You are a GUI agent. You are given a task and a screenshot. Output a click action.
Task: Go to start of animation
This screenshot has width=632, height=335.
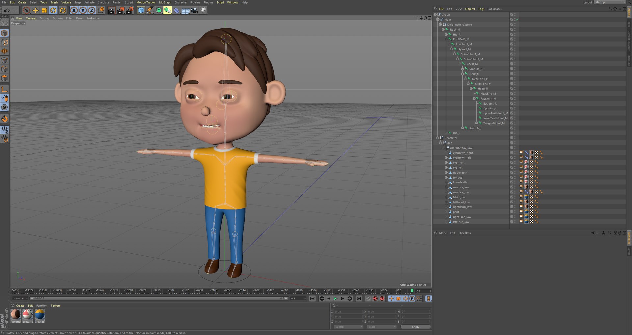click(312, 299)
